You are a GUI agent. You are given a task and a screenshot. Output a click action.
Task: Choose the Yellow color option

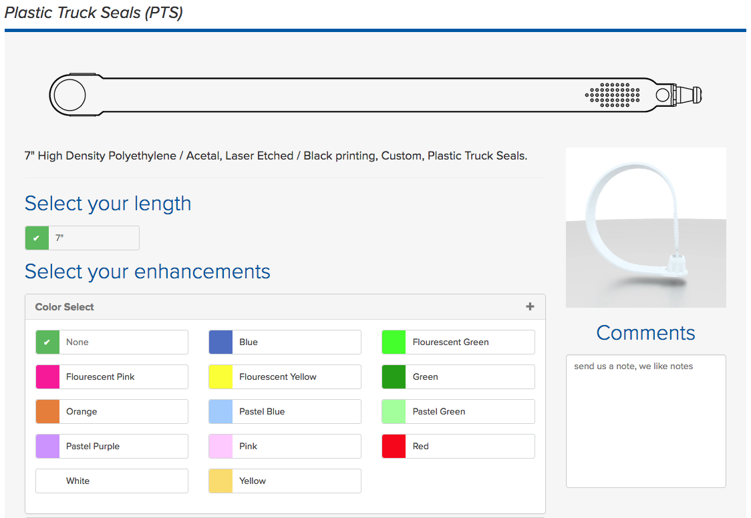[x=285, y=481]
